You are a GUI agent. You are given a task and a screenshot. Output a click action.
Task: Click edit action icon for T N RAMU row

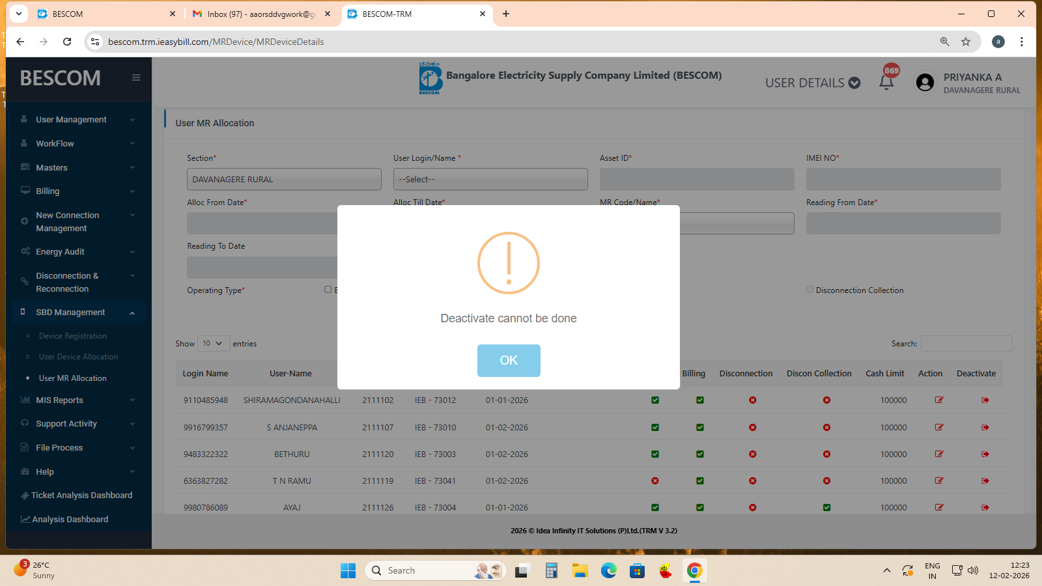point(938,481)
